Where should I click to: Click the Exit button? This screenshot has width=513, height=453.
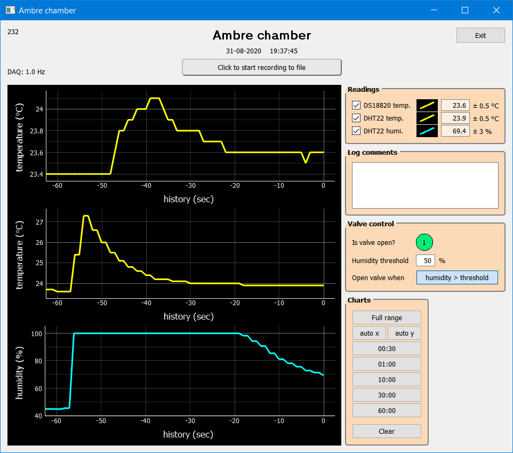point(480,35)
